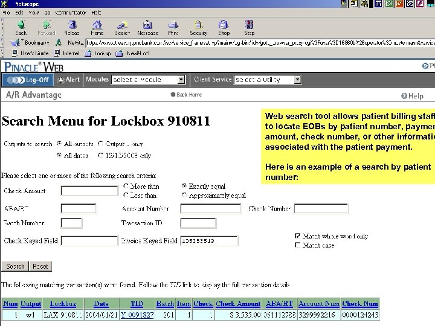Click the Invoice Keyed Field input
The image size is (435, 326).
209,241
